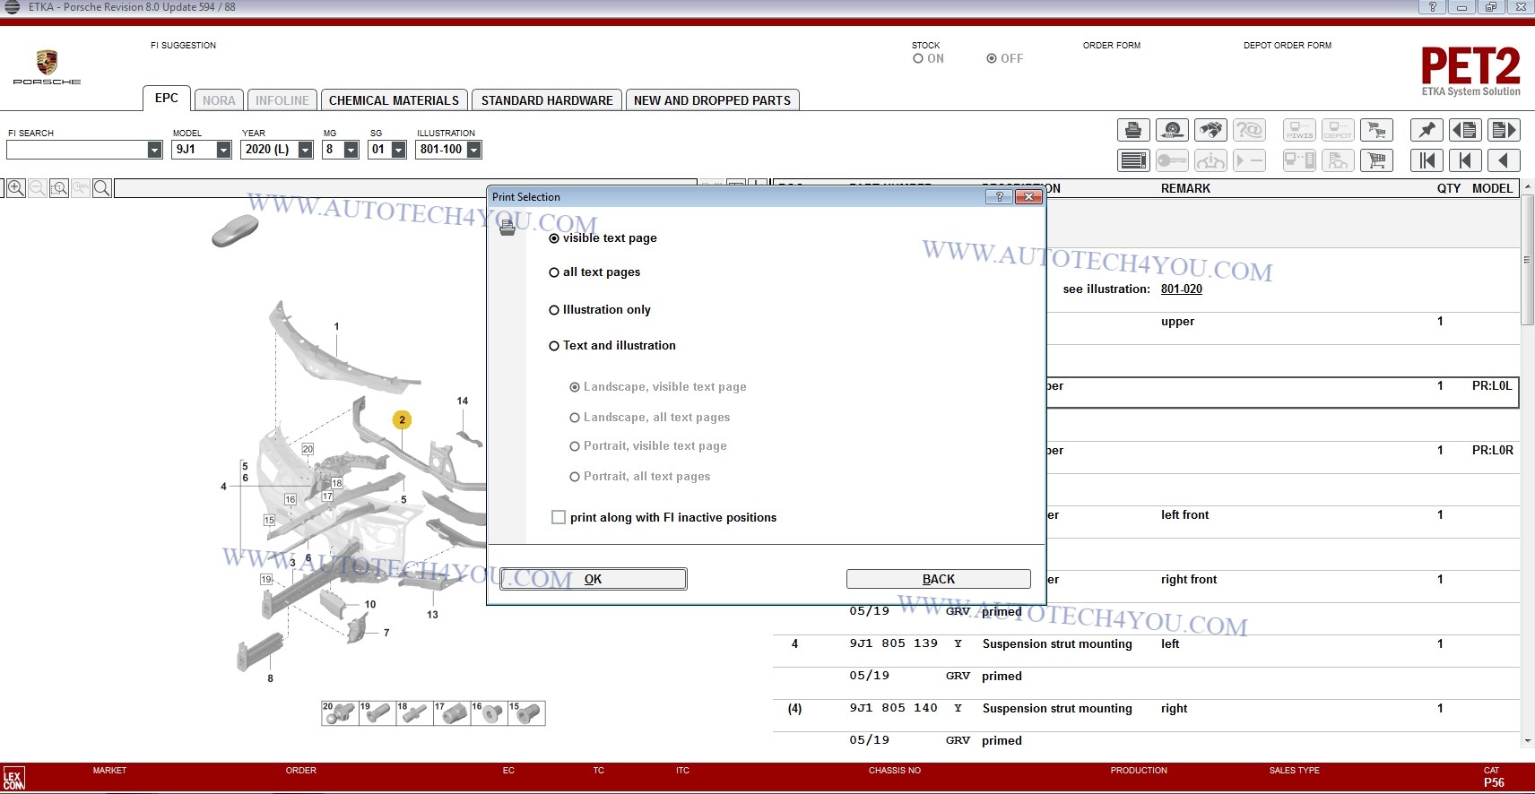This screenshot has width=1535, height=794.
Task: Open the ILLUSTRATION dropdown showing 801-100
Action: 473,150
